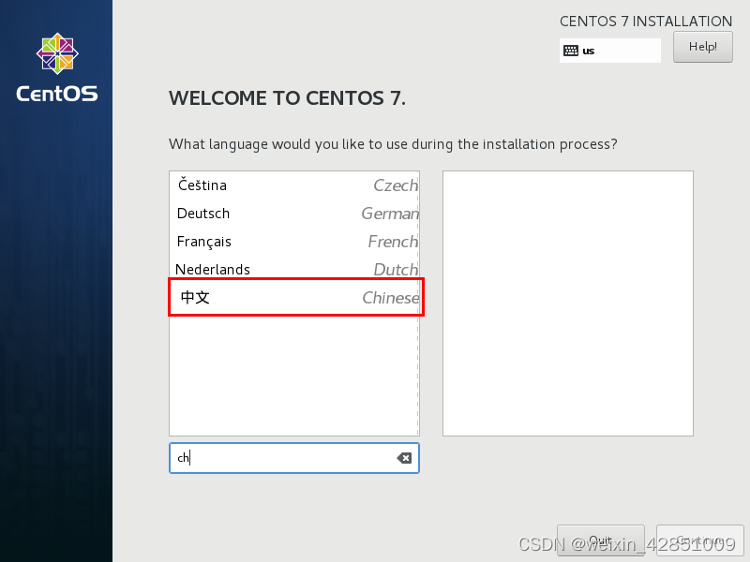Click the language search input field

[294, 458]
